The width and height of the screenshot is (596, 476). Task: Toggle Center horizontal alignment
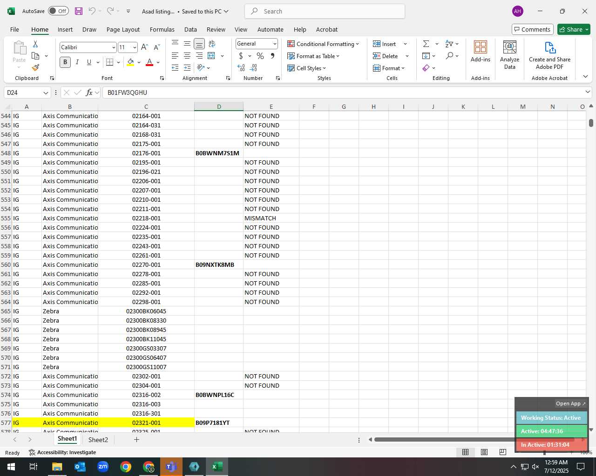pyautogui.click(x=187, y=56)
